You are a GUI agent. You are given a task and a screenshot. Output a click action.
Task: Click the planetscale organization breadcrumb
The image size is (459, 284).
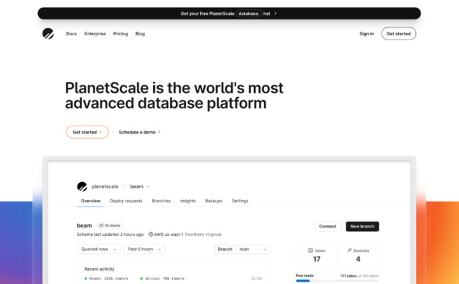point(105,187)
